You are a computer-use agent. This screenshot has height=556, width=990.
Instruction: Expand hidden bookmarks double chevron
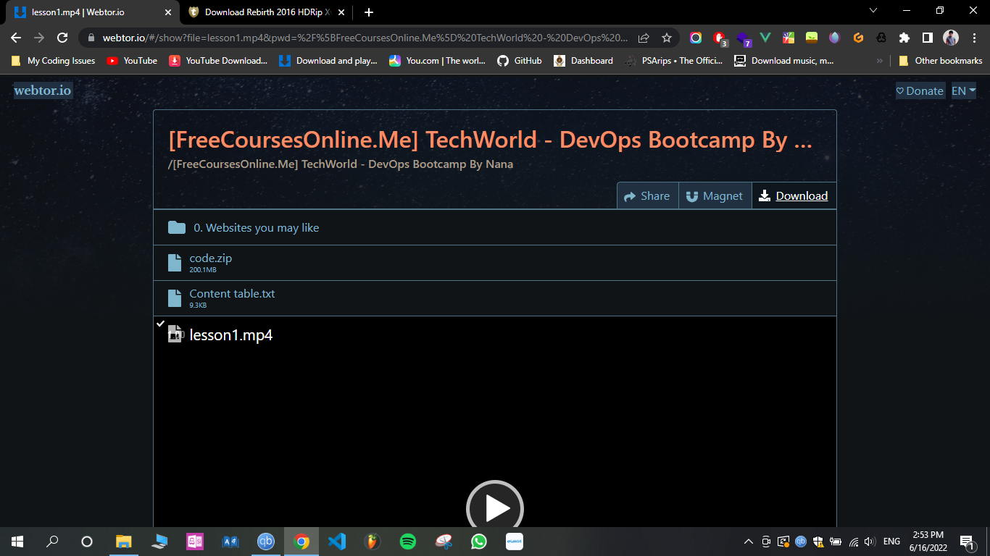(880, 61)
